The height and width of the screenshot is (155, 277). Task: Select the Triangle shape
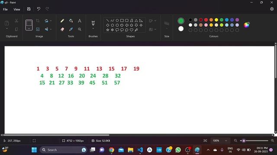pos(136,21)
